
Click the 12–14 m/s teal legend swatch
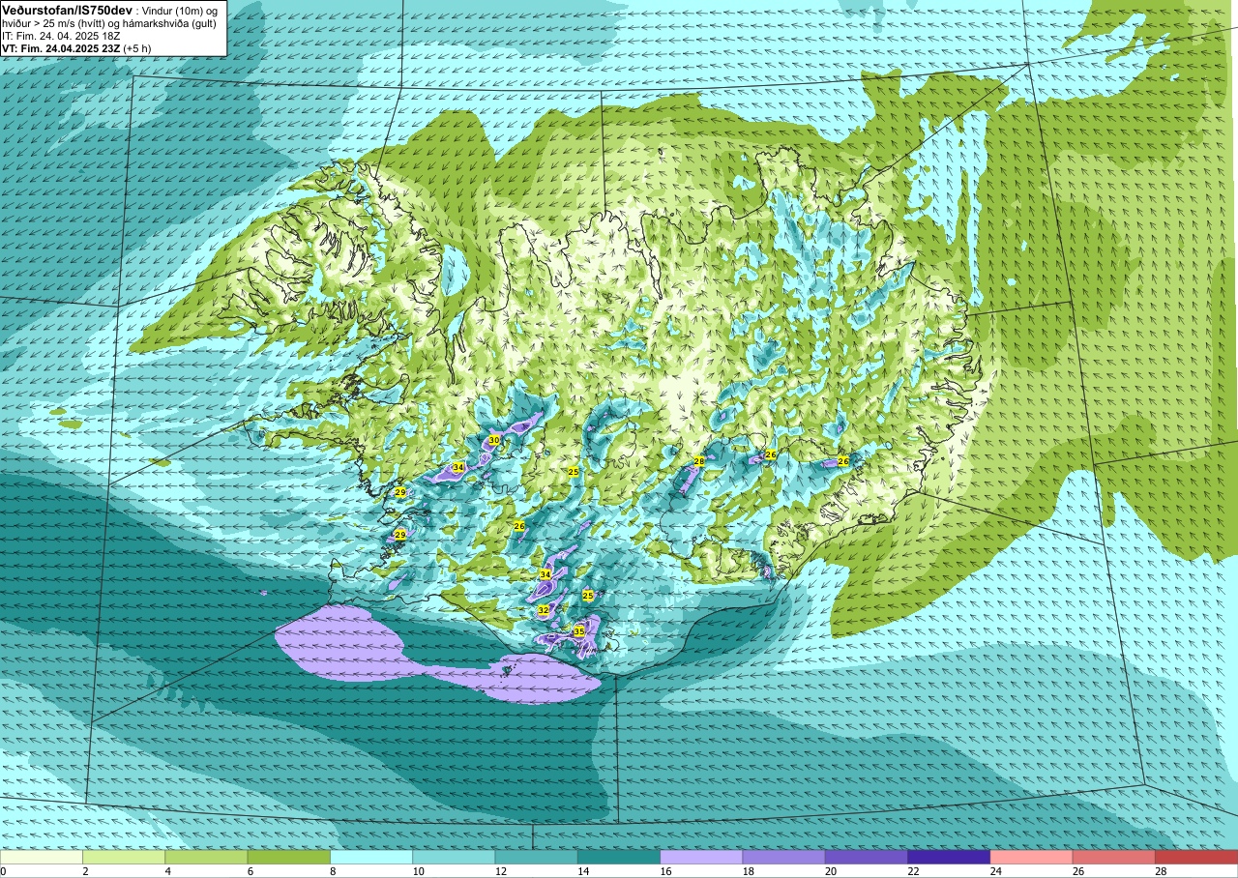[x=536, y=857]
